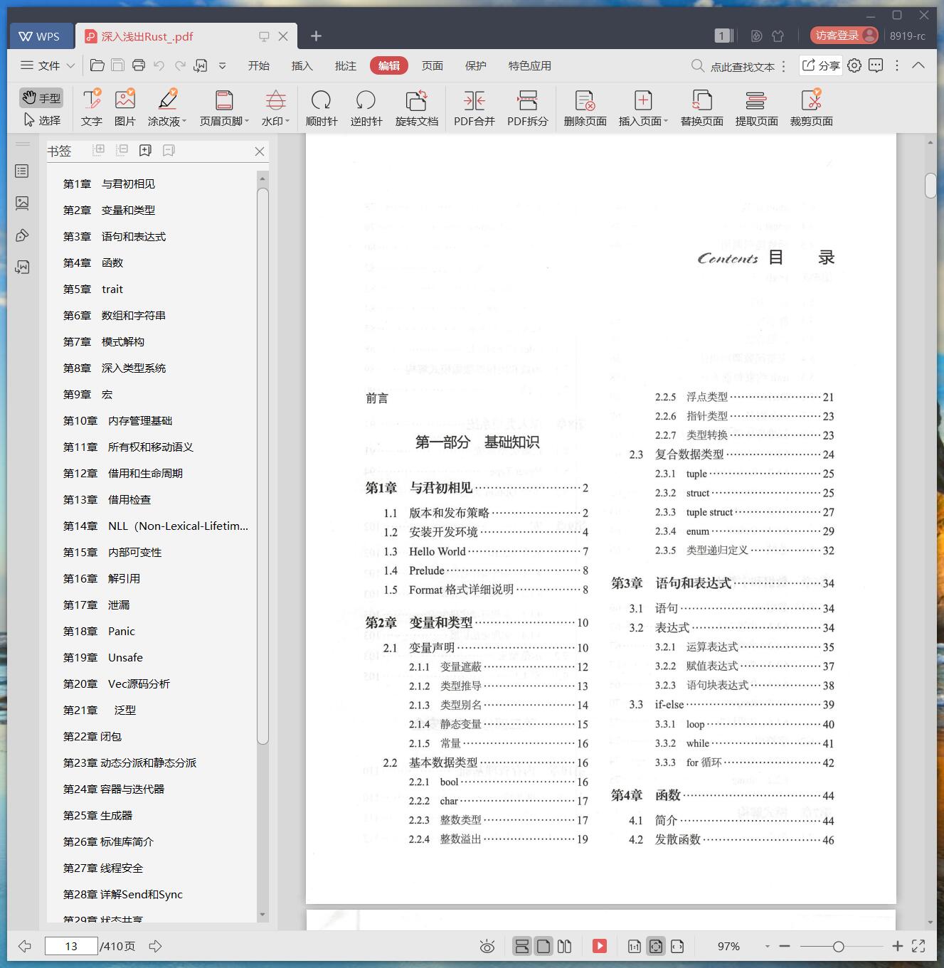Open a new tab with plus button
944x968 pixels.
point(317,36)
